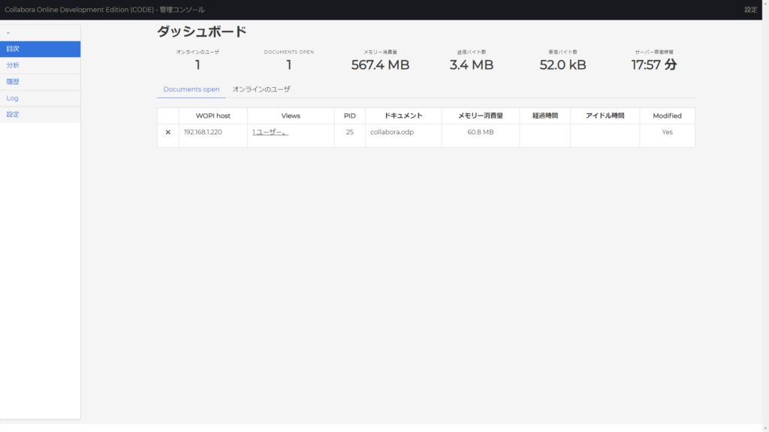Switch to the オンラインのユーザ tab
This screenshot has width=769, height=432.
pyautogui.click(x=262, y=88)
